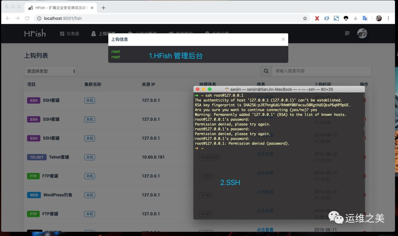The image size is (398, 236).
Task: Click the 2019-08-11 timestamp cell
Action: coord(325,230)
